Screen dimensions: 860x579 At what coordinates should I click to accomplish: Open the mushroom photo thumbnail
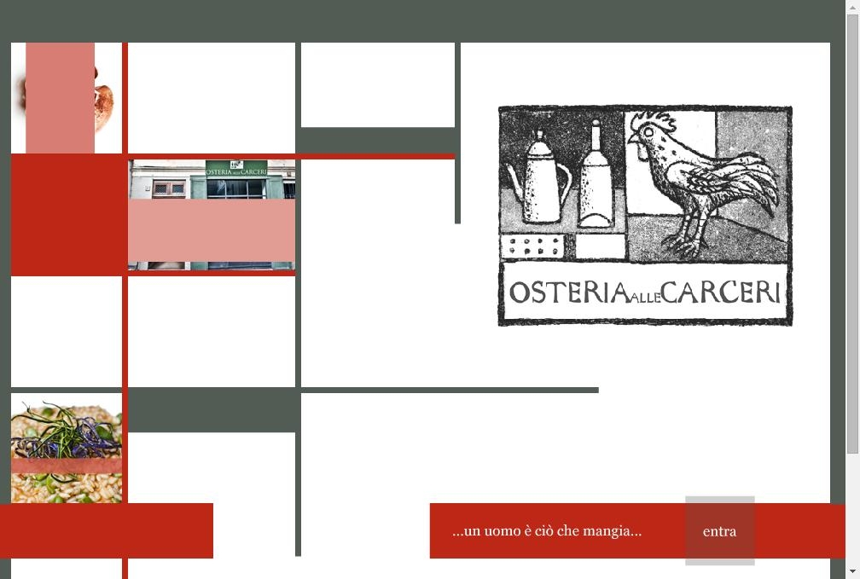point(67,97)
